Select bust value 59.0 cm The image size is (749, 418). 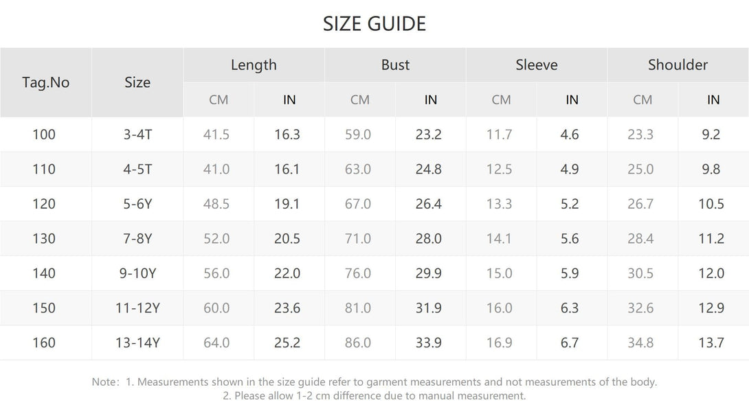point(358,135)
